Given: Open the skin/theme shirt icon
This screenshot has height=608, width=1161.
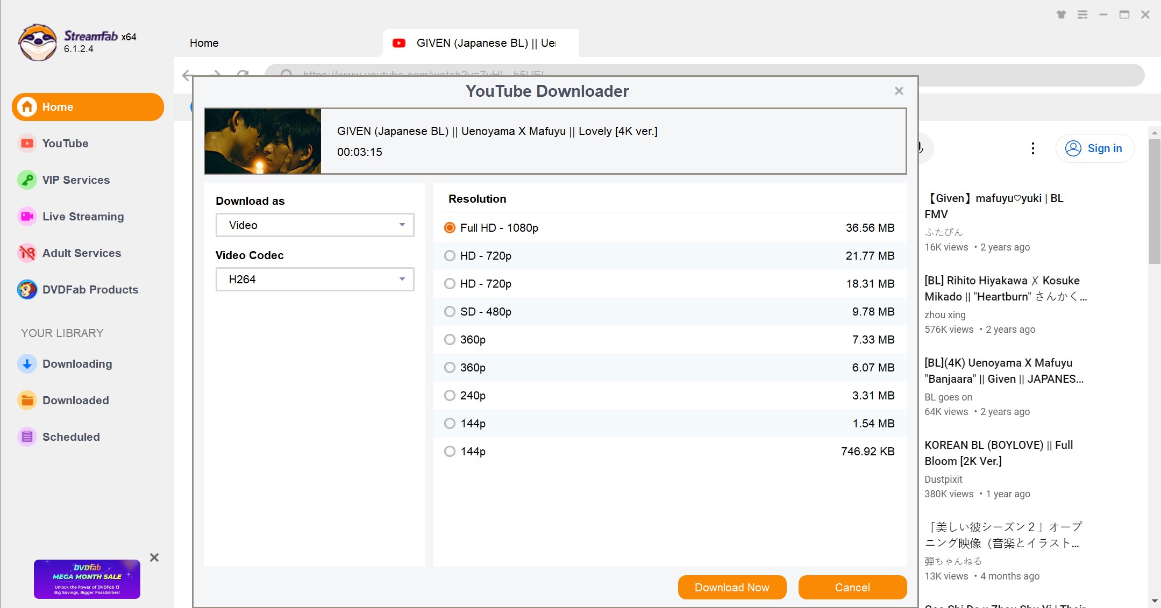Looking at the screenshot, I should tap(1061, 15).
